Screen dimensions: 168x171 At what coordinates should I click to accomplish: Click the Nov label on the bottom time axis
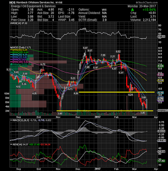tap(58, 169)
